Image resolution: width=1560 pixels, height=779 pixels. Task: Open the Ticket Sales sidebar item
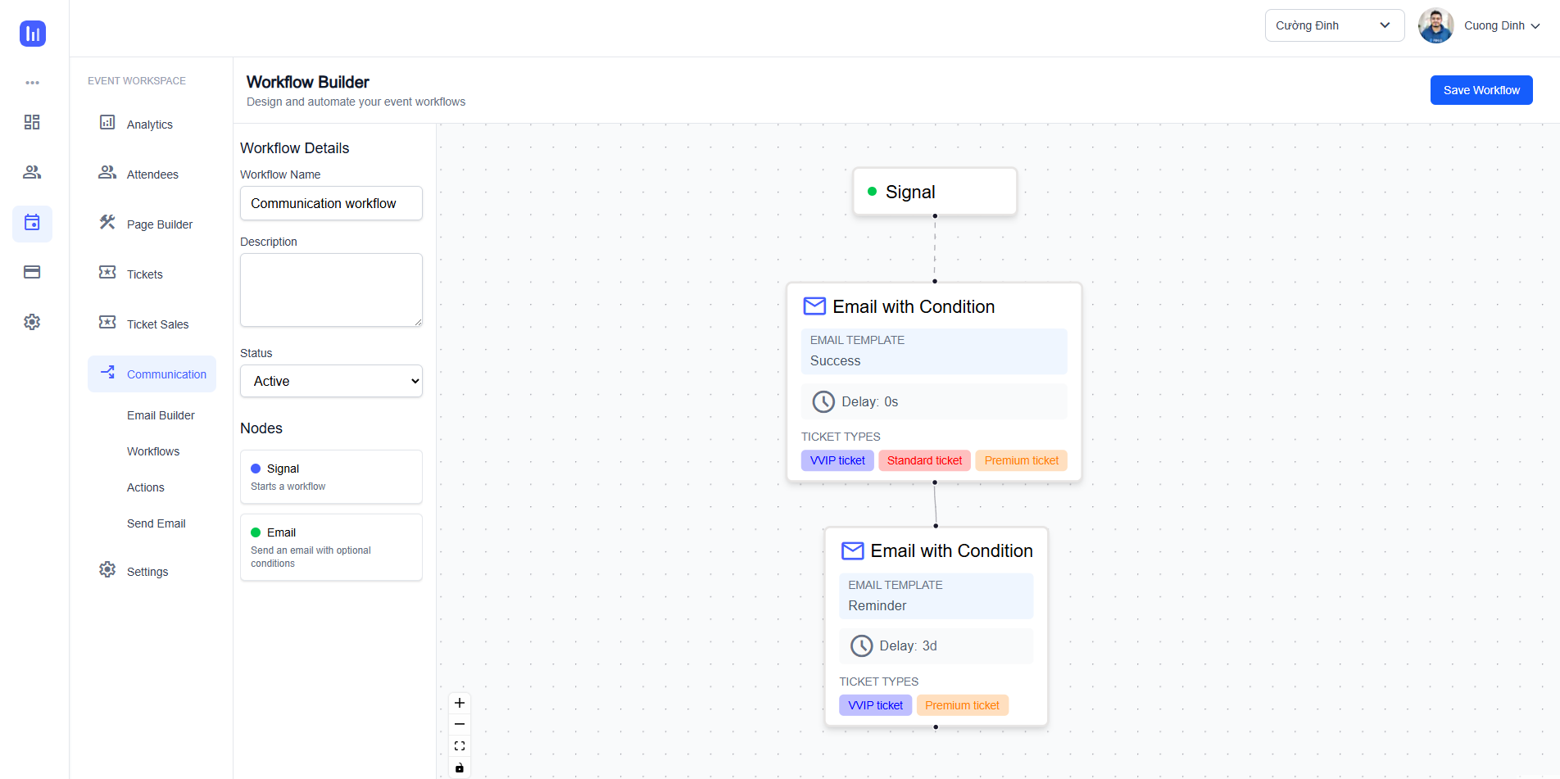[x=157, y=324]
